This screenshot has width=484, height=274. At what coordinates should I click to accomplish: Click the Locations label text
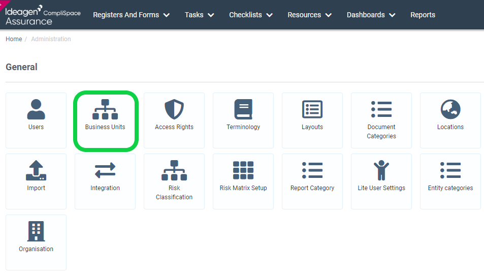[450, 127]
